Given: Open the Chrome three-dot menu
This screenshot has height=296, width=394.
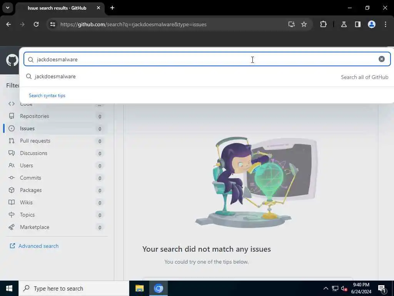Looking at the screenshot, I should pyautogui.click(x=386, y=24).
